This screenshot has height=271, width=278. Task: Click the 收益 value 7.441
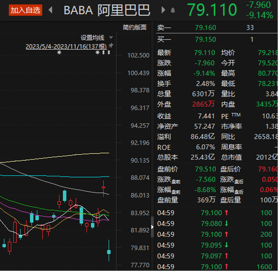click(206, 116)
